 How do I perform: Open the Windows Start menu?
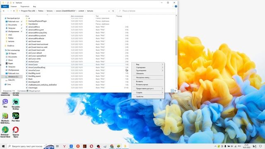pos(3,146)
